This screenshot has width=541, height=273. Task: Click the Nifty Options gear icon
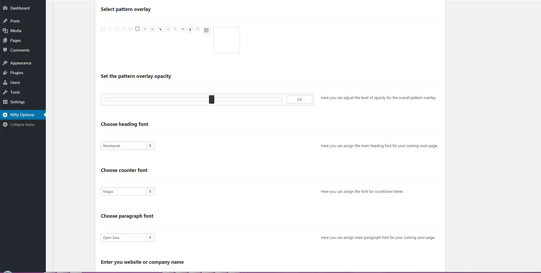[5, 115]
